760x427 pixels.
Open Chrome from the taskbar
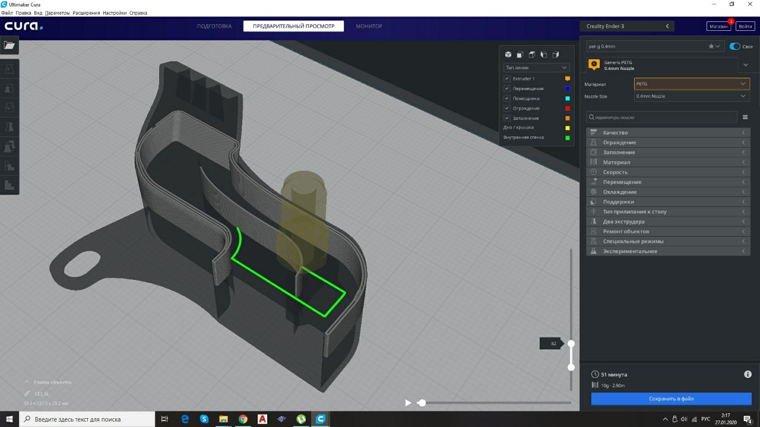243,419
